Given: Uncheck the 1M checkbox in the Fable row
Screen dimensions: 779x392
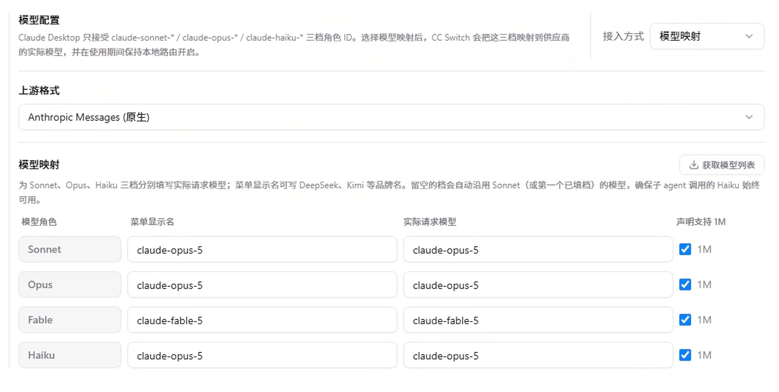Looking at the screenshot, I should pyautogui.click(x=685, y=320).
